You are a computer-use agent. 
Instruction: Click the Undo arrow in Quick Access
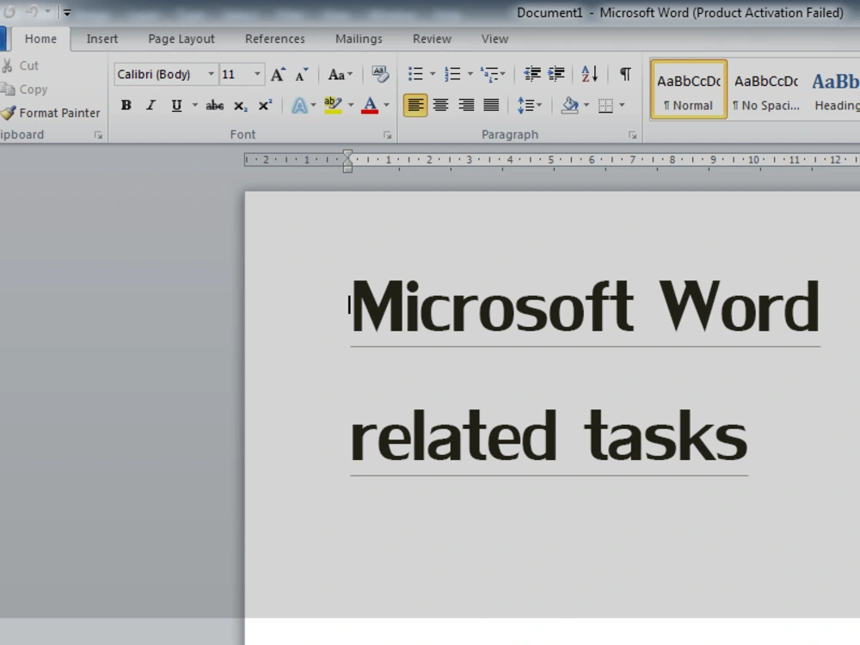pos(31,11)
